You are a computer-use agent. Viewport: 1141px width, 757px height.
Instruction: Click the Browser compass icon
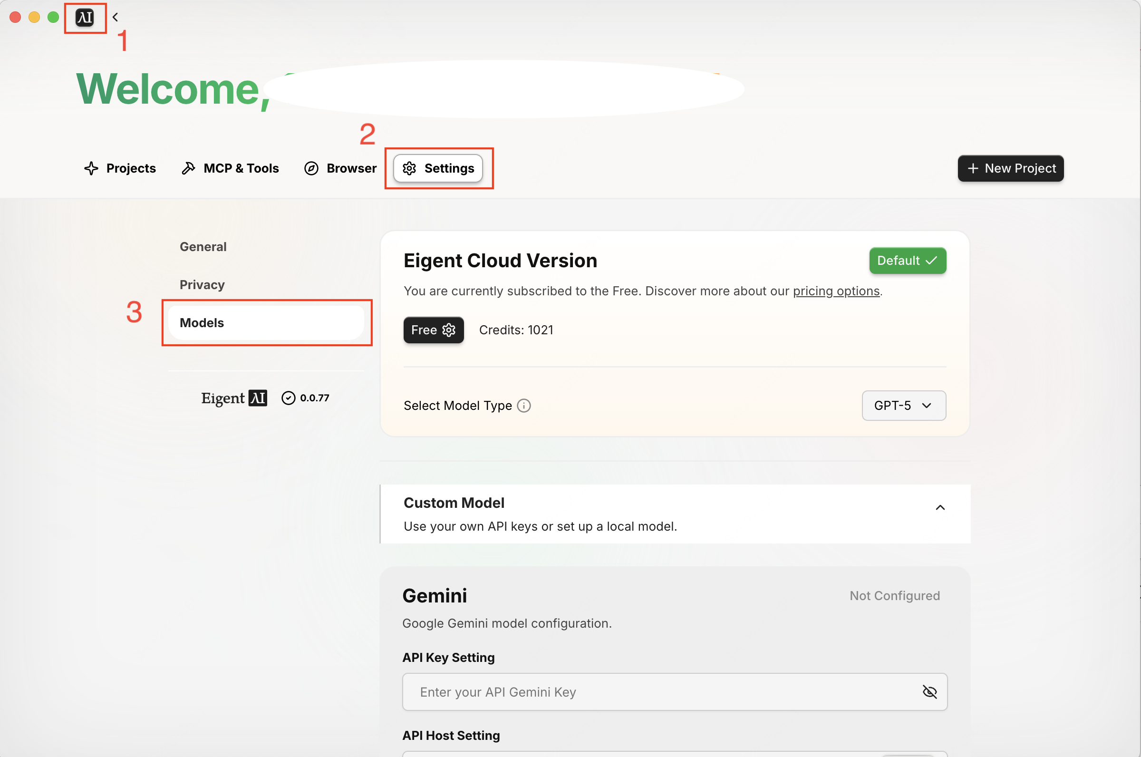point(311,168)
